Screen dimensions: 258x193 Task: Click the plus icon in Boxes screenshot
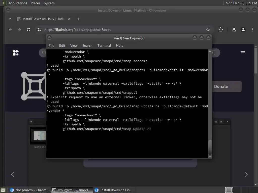(x=31, y=122)
